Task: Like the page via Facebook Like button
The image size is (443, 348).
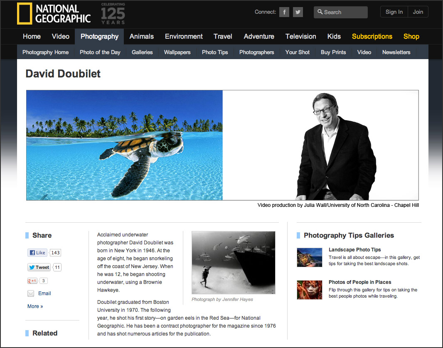Action: (x=37, y=253)
